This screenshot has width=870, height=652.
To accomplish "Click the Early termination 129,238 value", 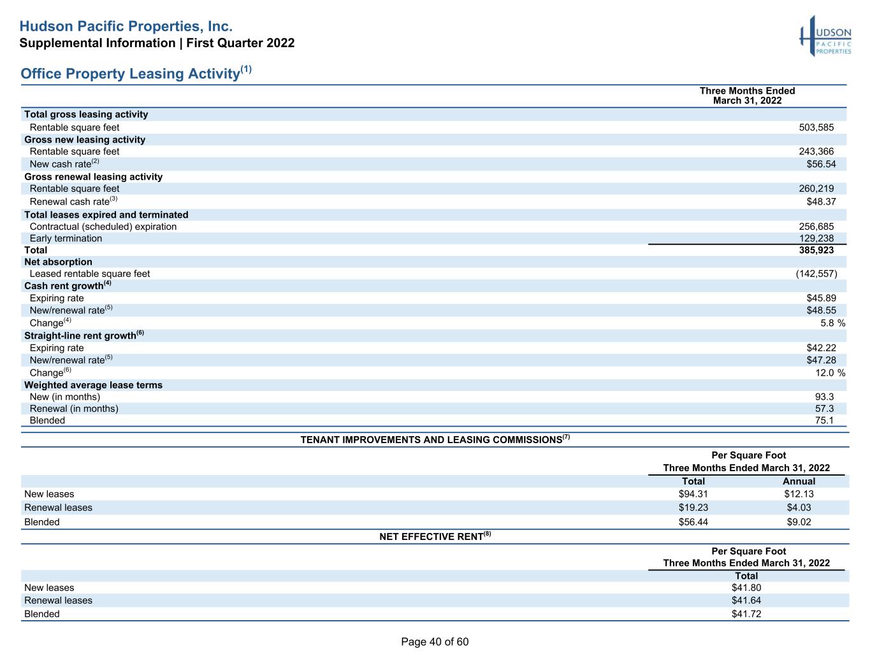I will coord(816,238).
